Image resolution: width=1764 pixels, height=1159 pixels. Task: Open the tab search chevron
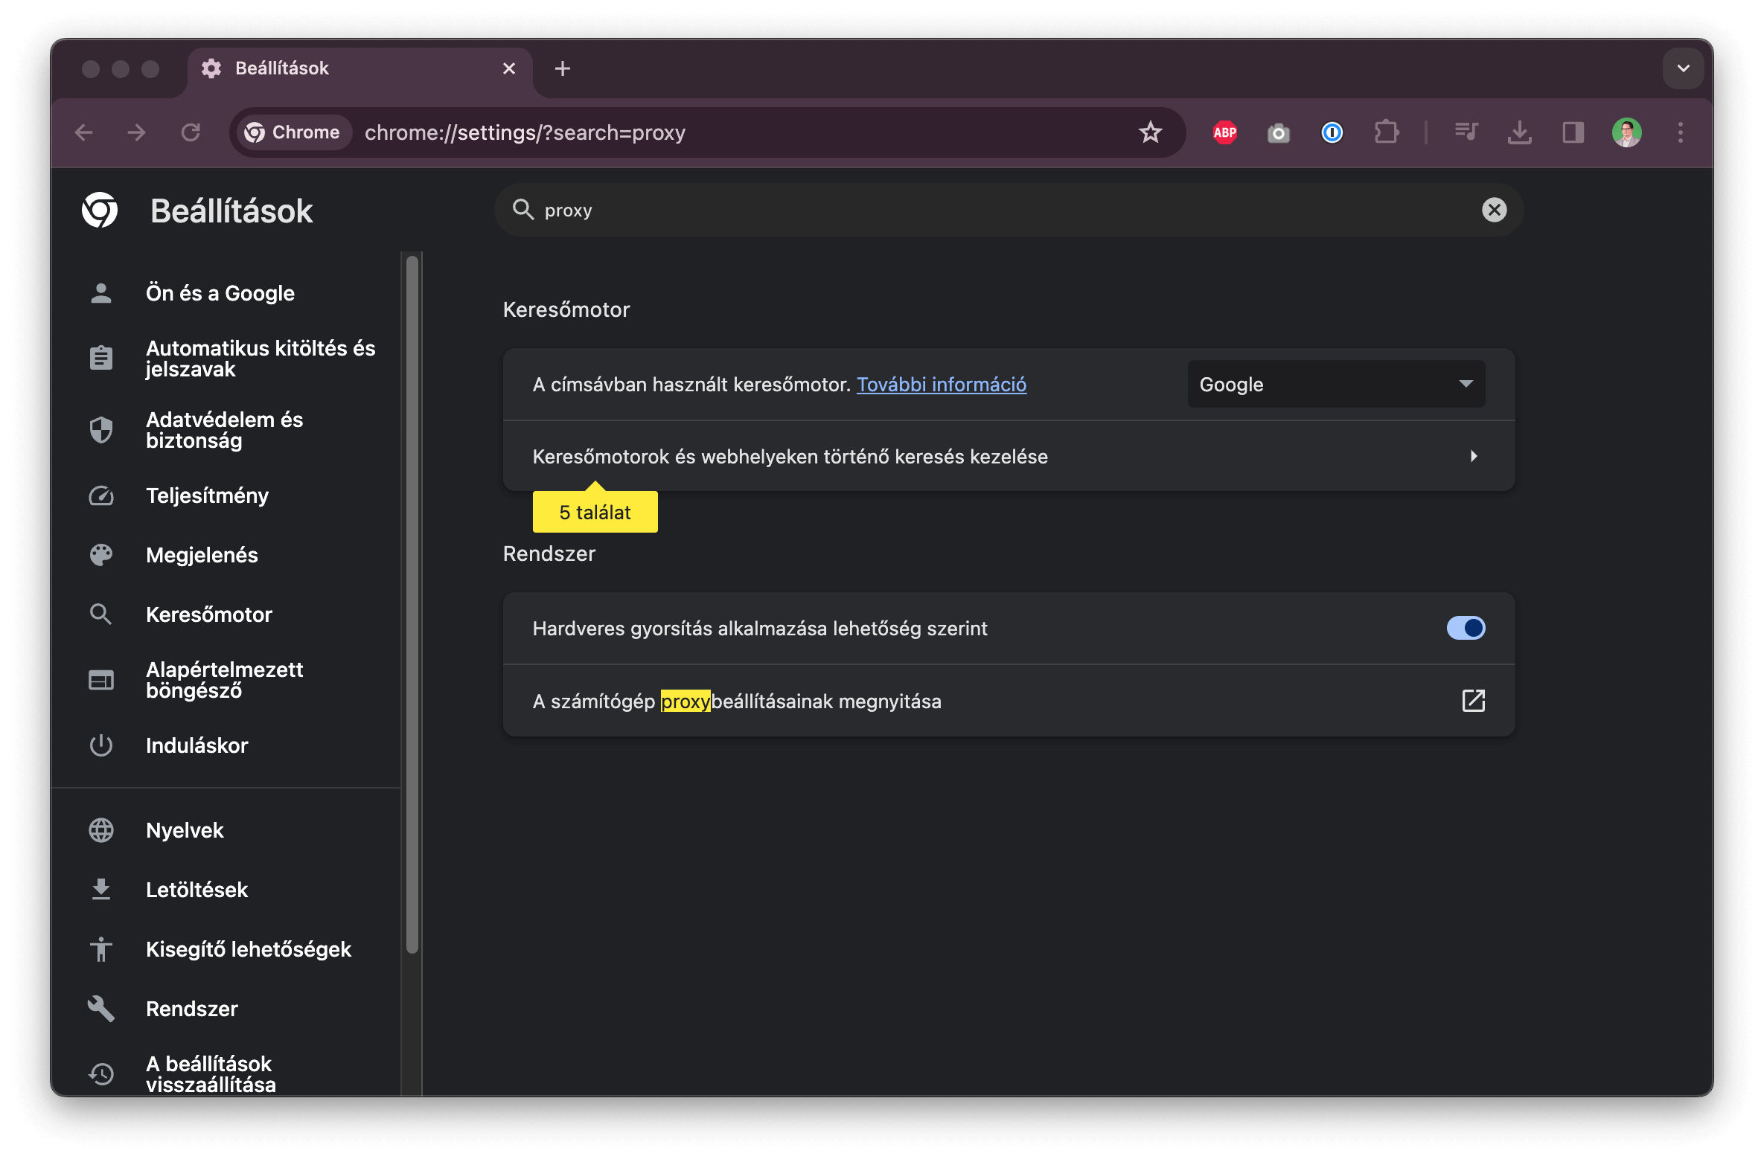coord(1683,68)
